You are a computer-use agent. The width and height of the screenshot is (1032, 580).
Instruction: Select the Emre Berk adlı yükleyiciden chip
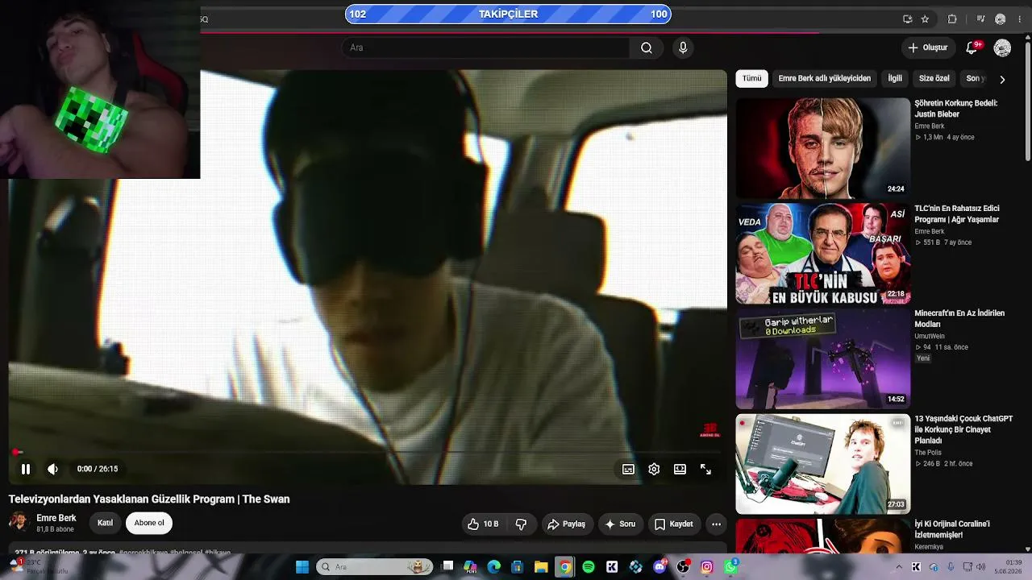click(x=825, y=78)
